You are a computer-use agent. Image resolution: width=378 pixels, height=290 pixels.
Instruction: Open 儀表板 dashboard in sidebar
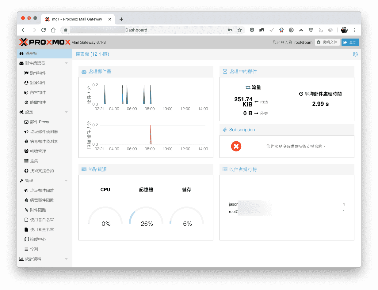(x=45, y=53)
